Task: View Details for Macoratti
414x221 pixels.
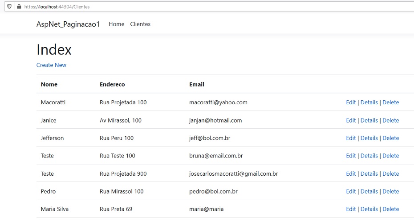Action: (x=369, y=103)
